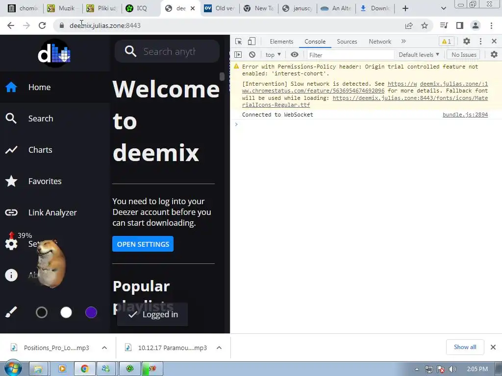Image resolution: width=502 pixels, height=376 pixels.
Task: Toggle the DevTools device toolbar
Action: [x=251, y=42]
